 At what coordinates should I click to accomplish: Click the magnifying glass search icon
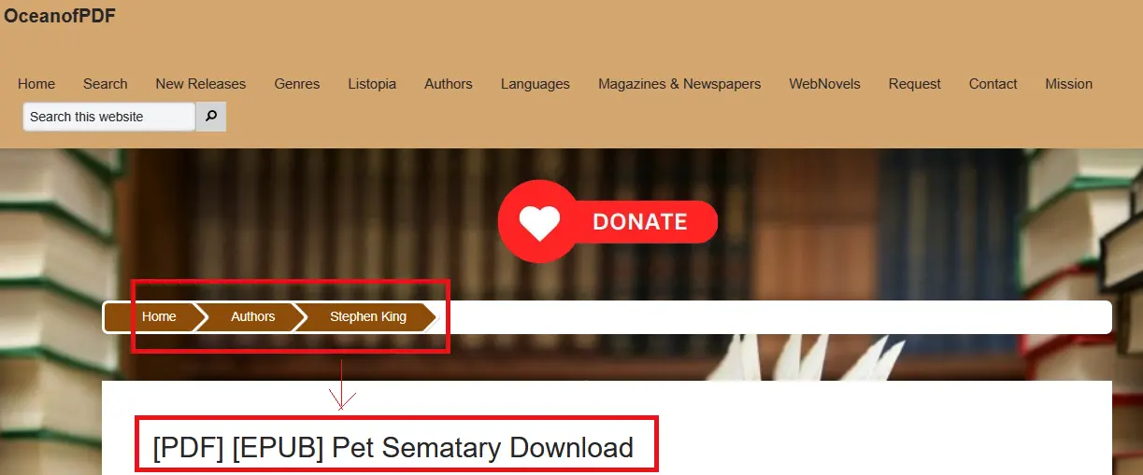click(211, 117)
